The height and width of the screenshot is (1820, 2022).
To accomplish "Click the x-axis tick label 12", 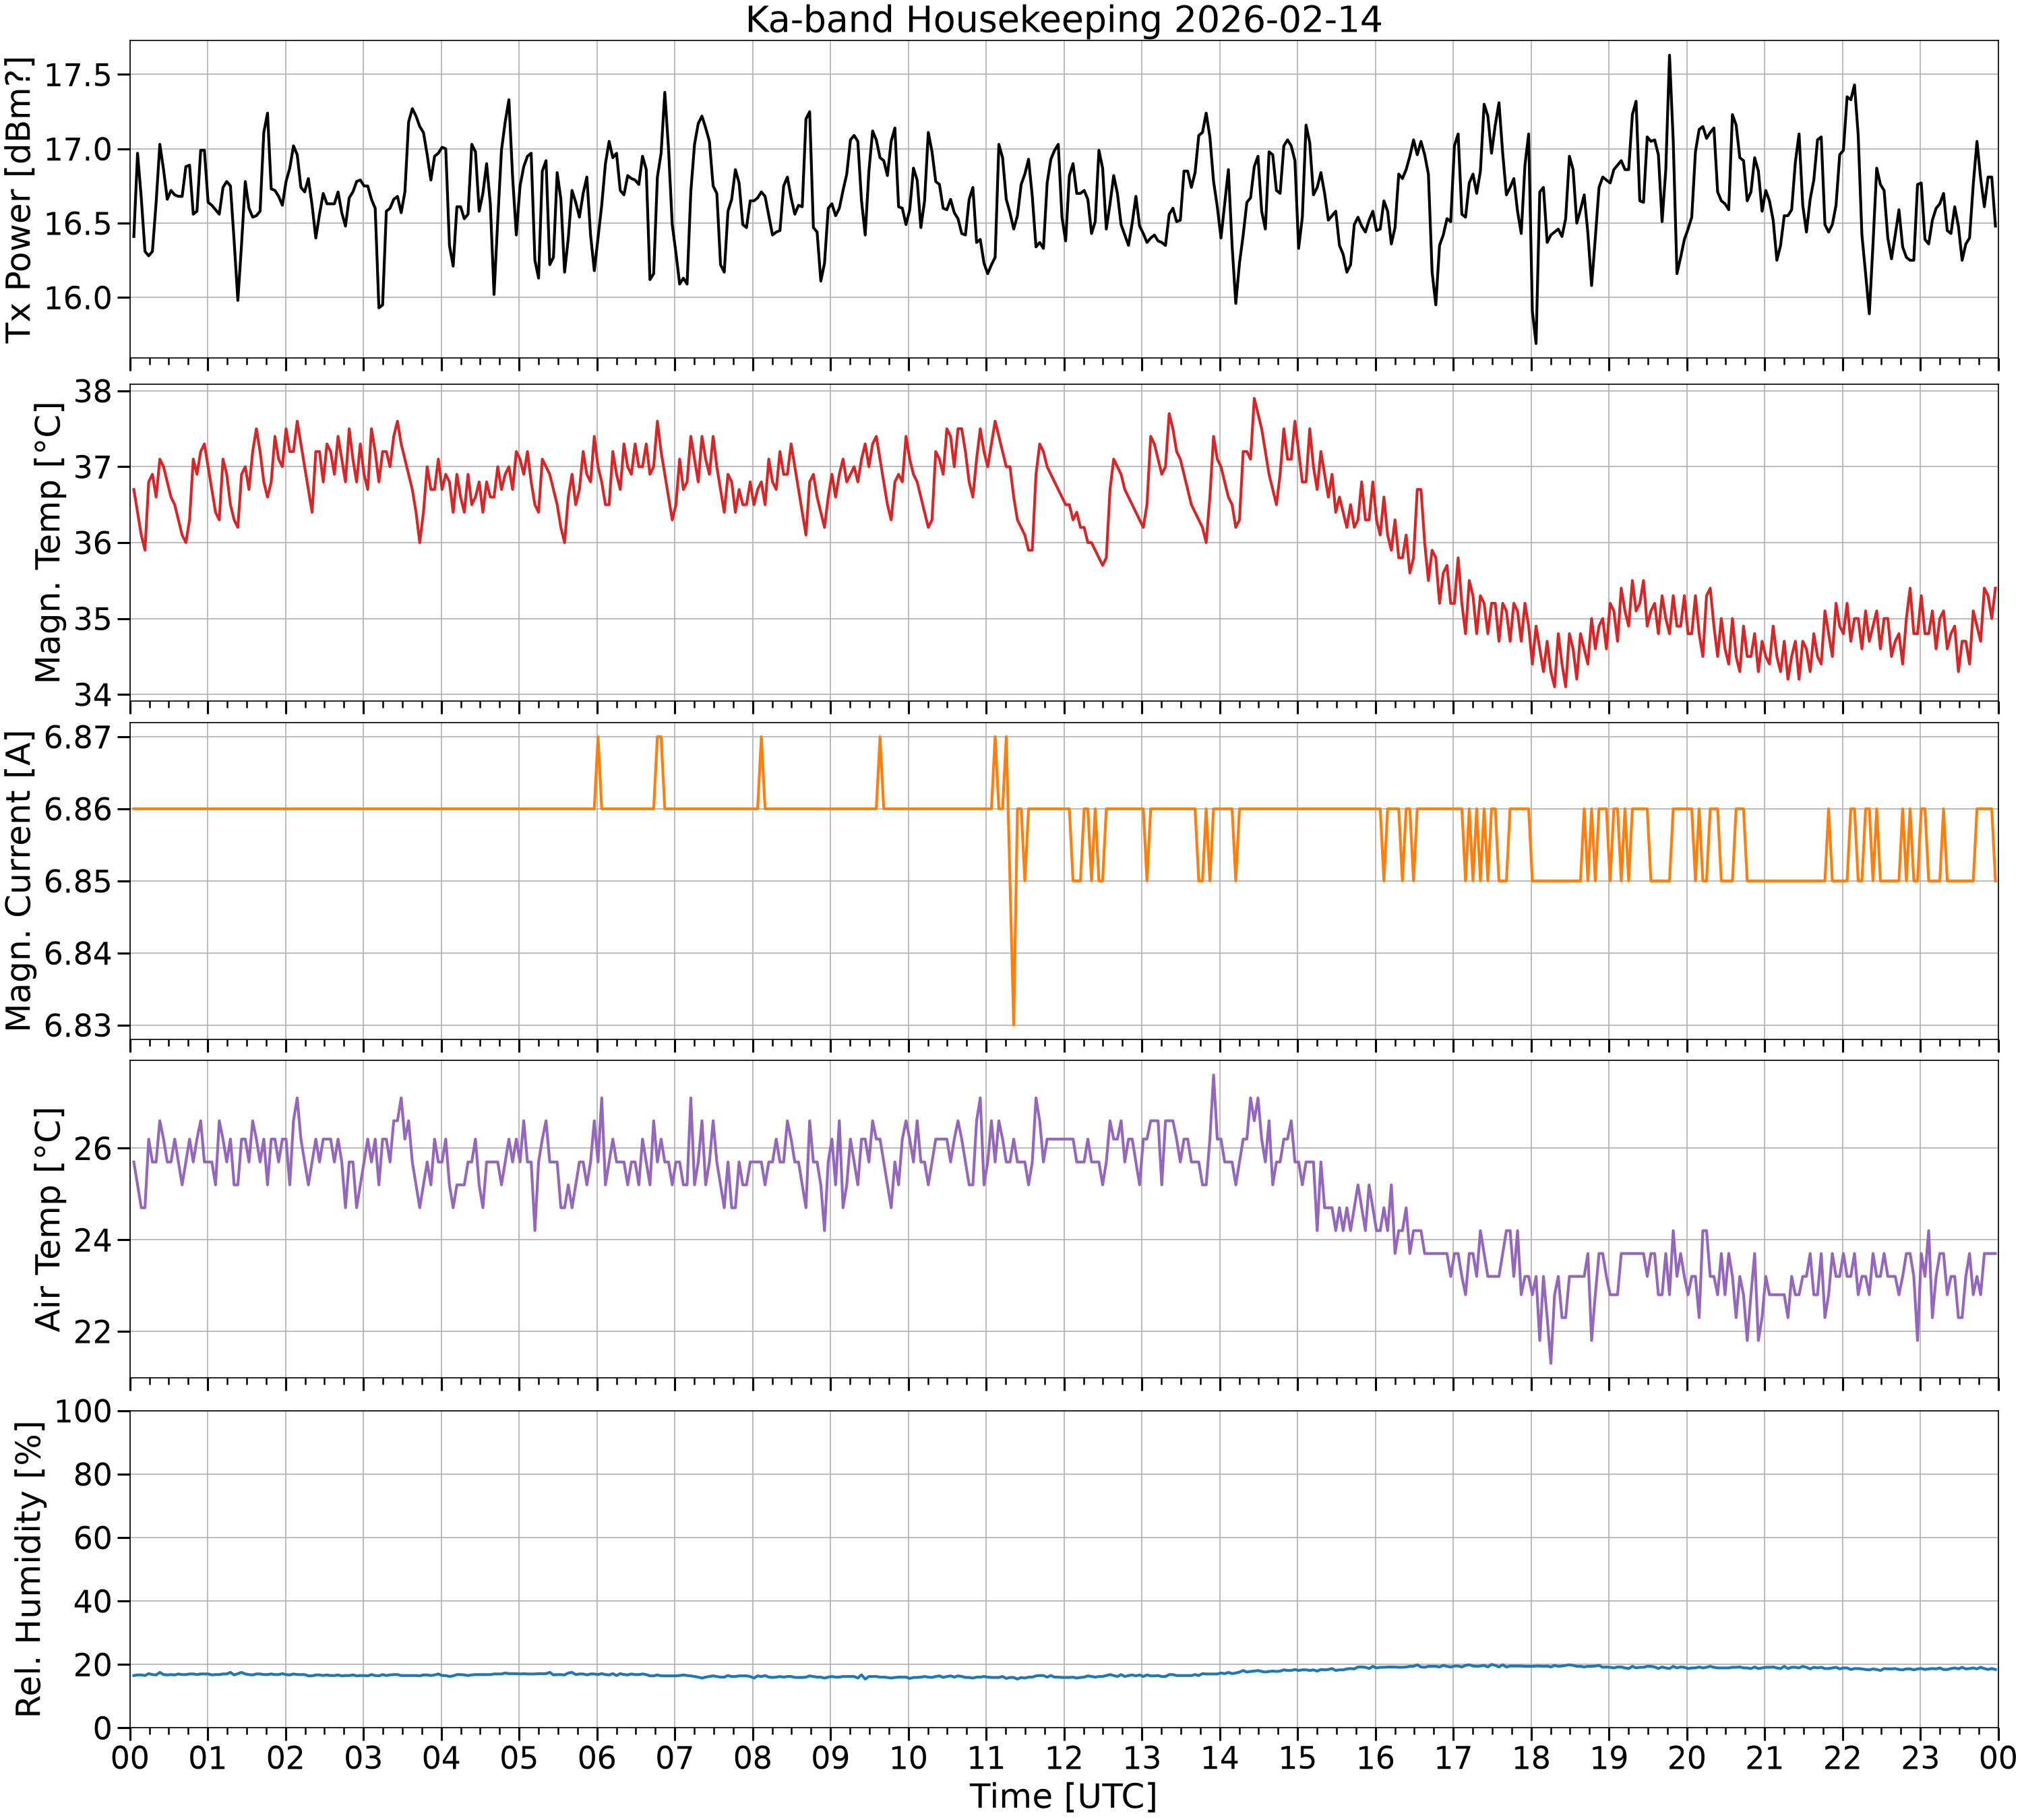I will 1064,1756.
